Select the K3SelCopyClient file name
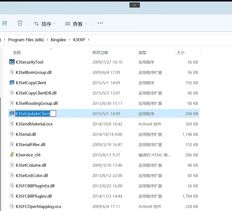 [31, 83]
